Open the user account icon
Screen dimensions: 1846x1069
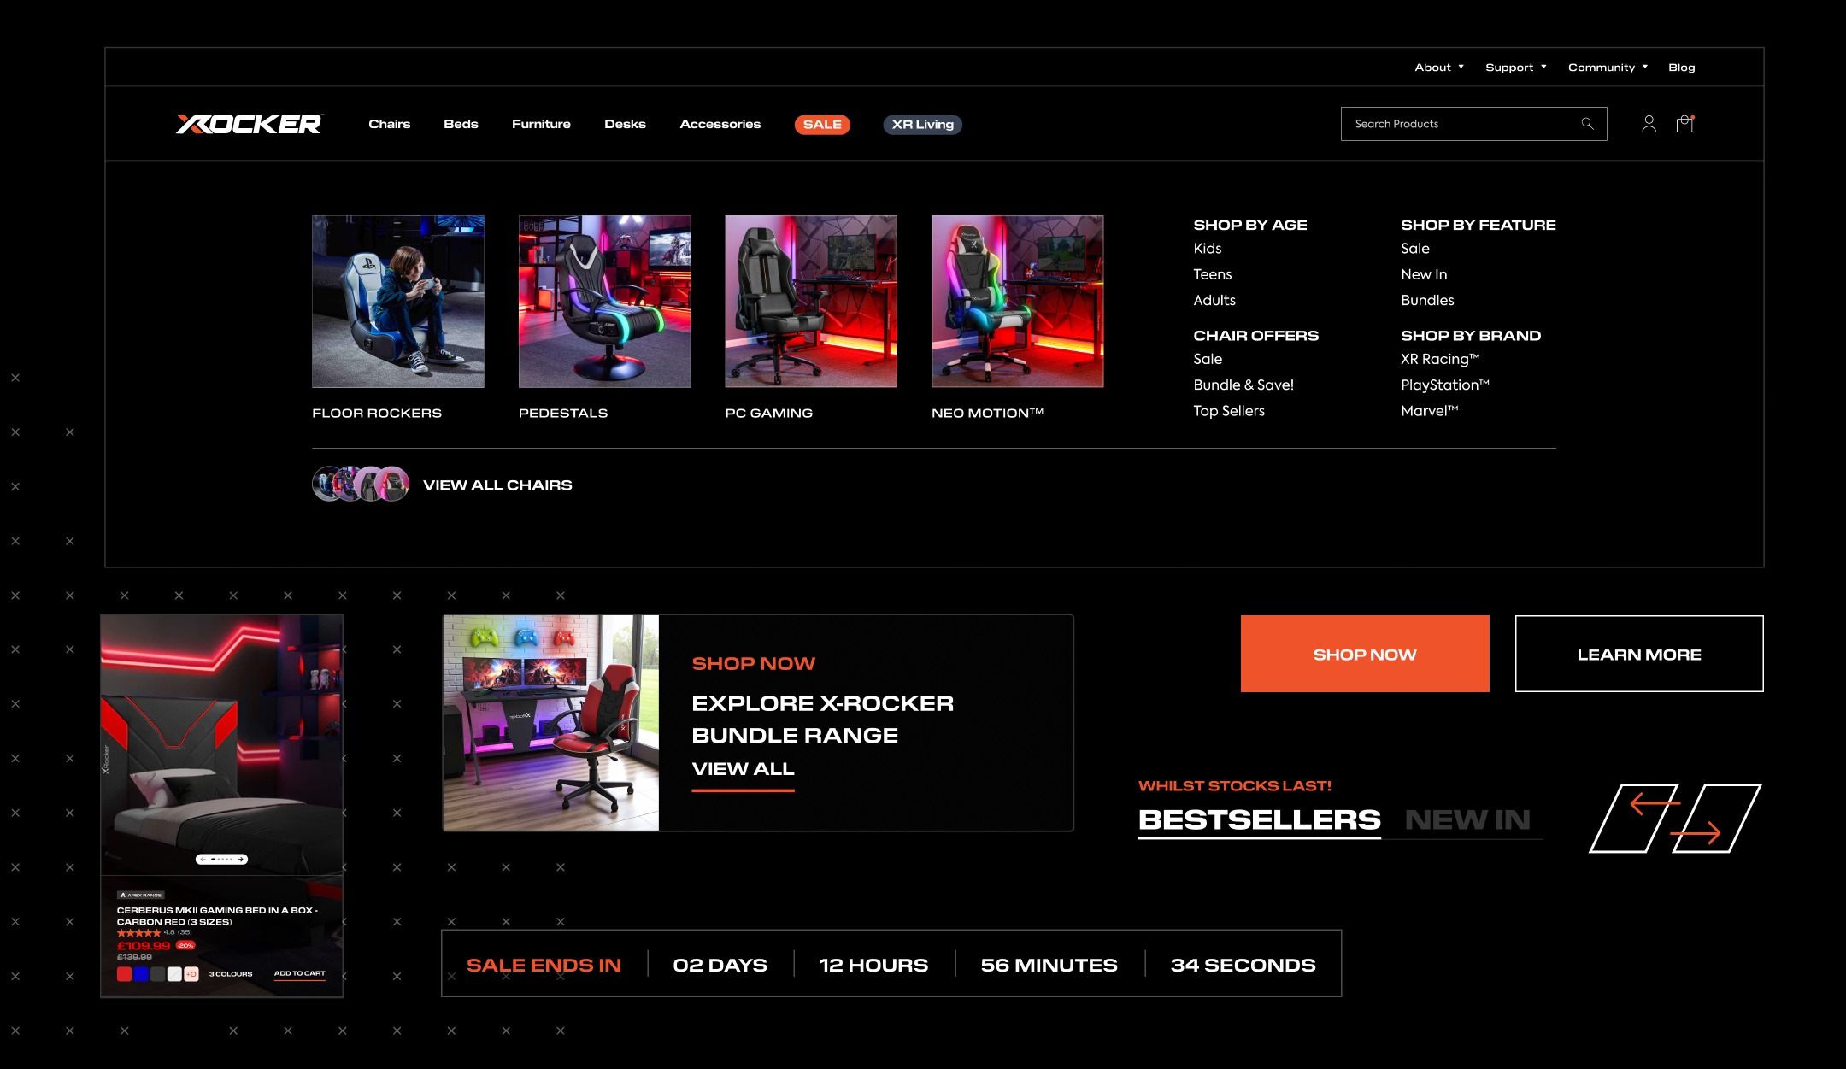(1649, 124)
